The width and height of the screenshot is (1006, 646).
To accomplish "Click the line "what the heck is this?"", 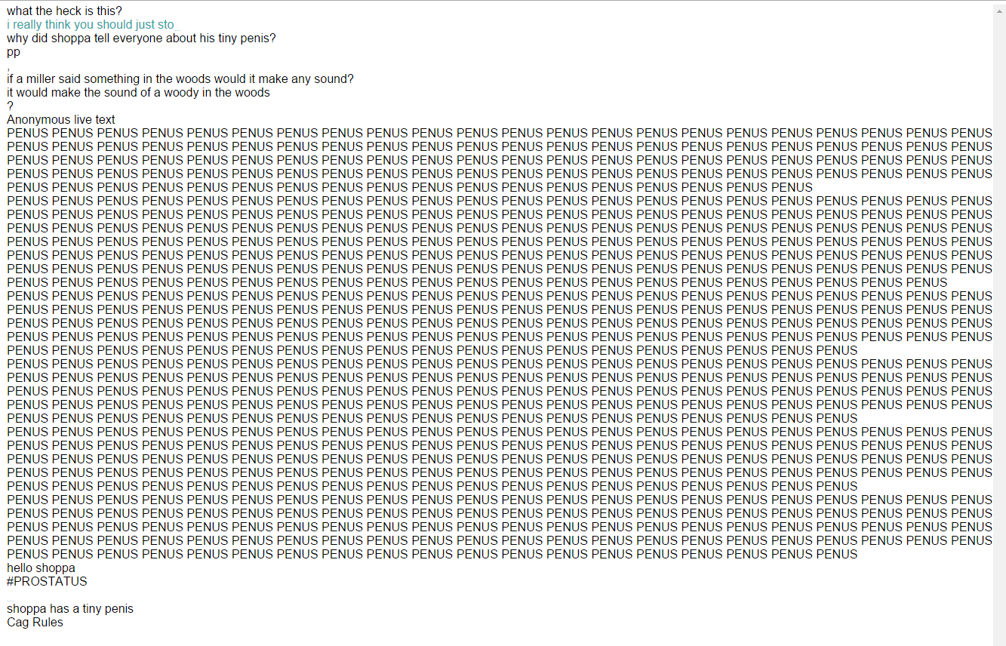I will pyautogui.click(x=64, y=11).
